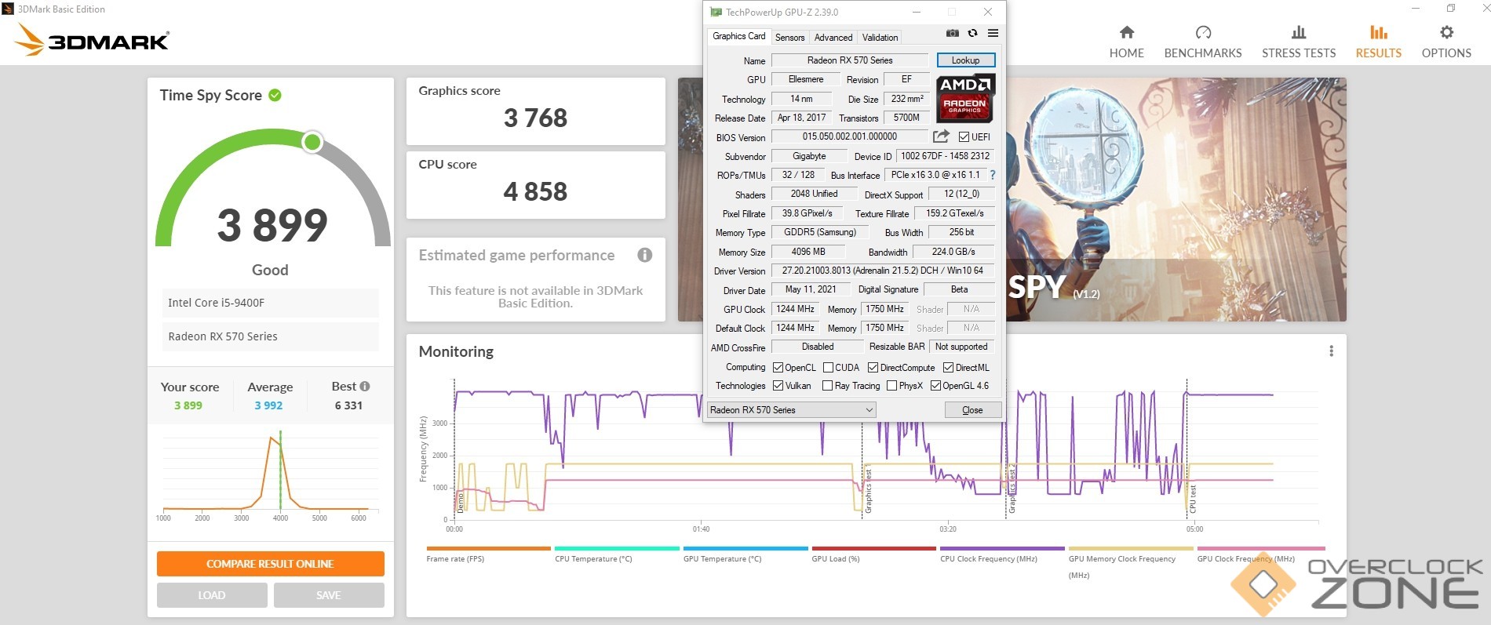Image resolution: width=1491 pixels, height=625 pixels.
Task: Click the BIOS Version field
Action: [850, 136]
